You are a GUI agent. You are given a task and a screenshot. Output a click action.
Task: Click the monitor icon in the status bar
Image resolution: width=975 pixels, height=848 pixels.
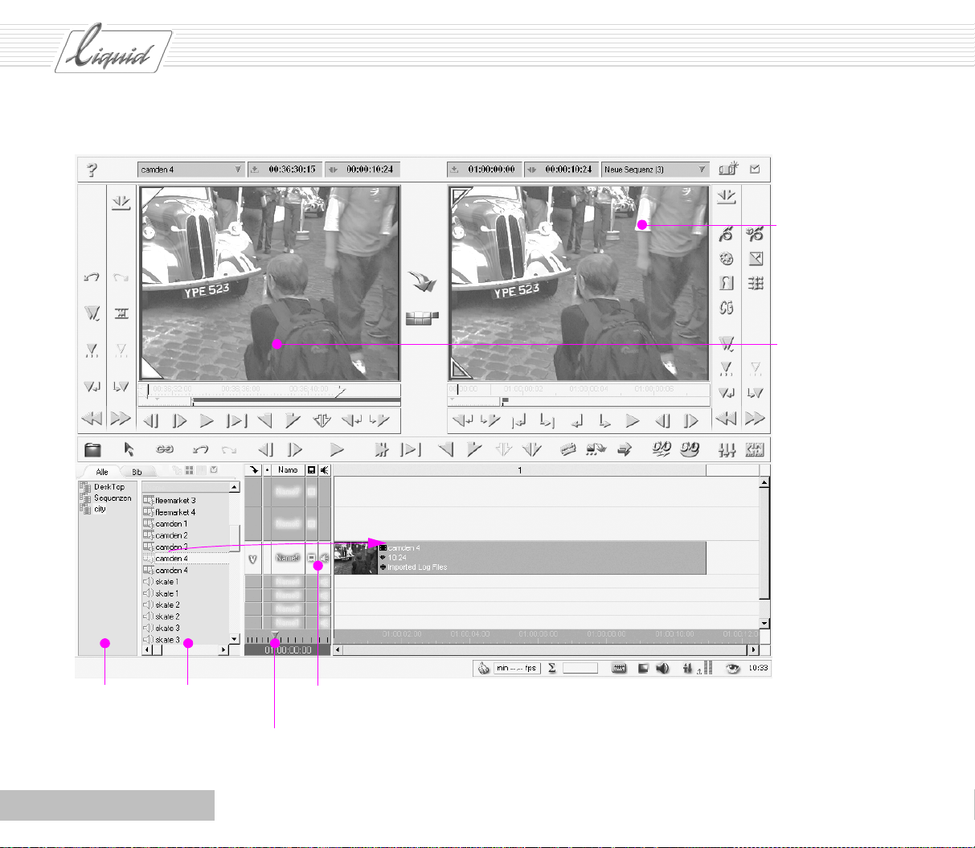click(x=643, y=668)
